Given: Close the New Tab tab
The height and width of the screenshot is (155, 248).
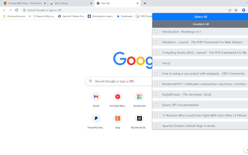Looking at the screenshot, I should coord(138,3).
